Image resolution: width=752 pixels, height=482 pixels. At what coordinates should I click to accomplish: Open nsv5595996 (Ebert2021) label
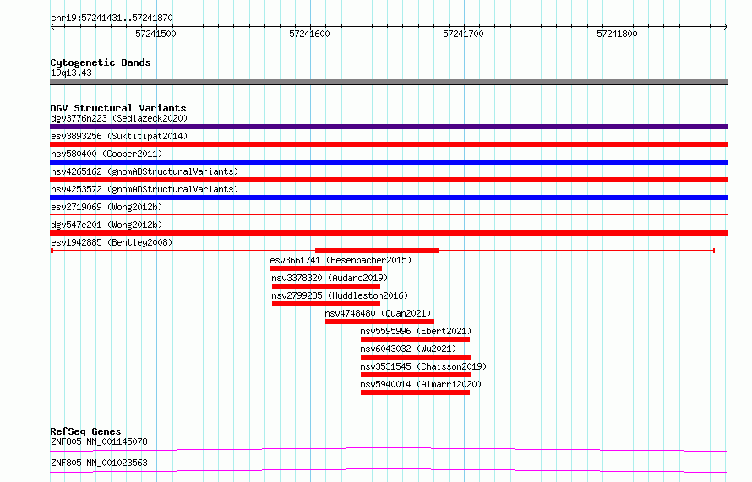(x=416, y=331)
